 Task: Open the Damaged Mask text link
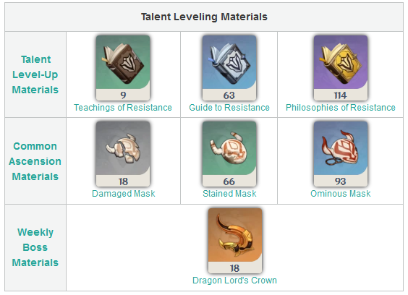123,194
